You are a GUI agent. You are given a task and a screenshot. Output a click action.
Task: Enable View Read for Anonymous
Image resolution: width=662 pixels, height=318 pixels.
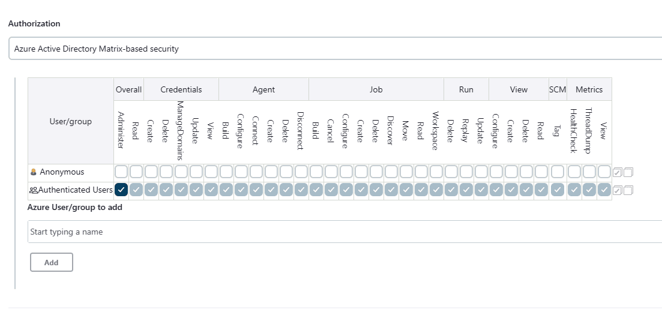541,172
